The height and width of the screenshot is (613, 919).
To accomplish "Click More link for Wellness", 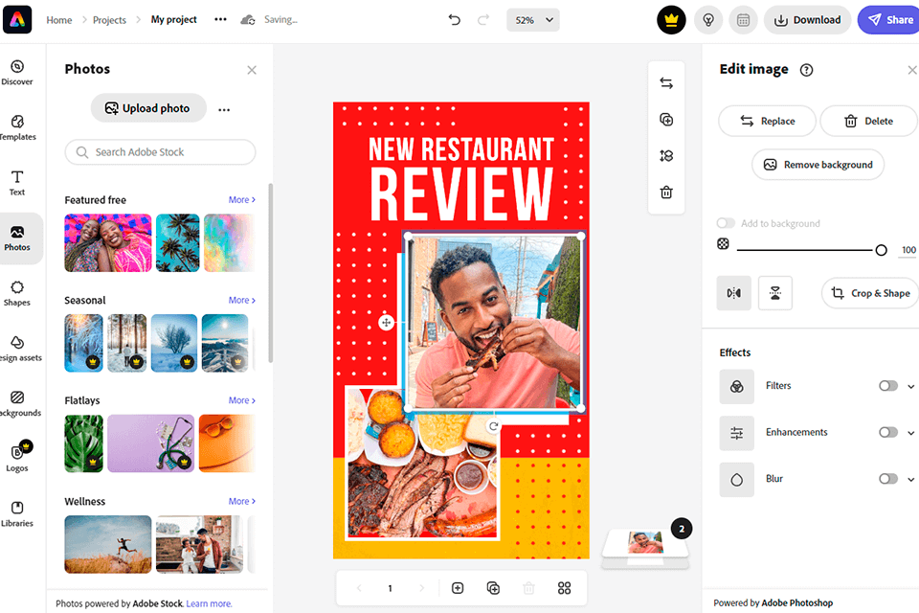I will 241,501.
